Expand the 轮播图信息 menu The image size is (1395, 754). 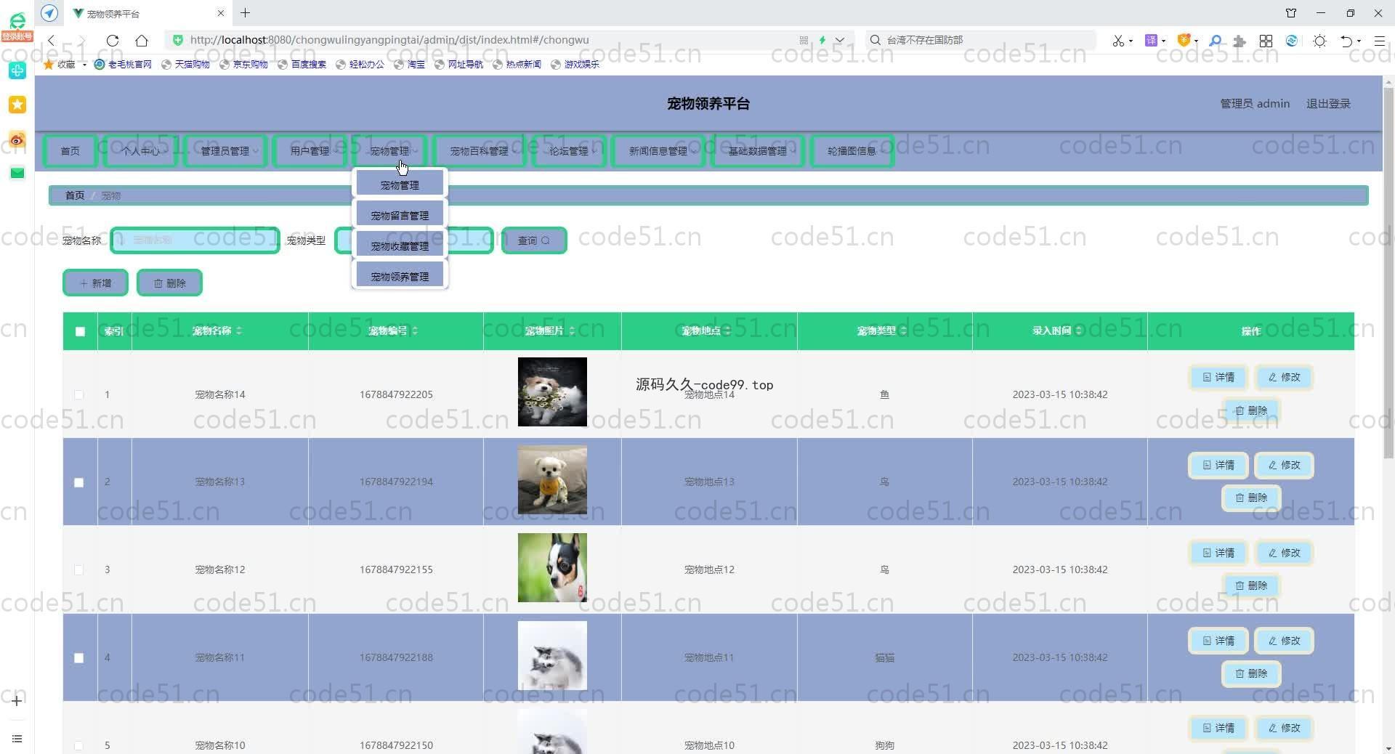(x=852, y=151)
